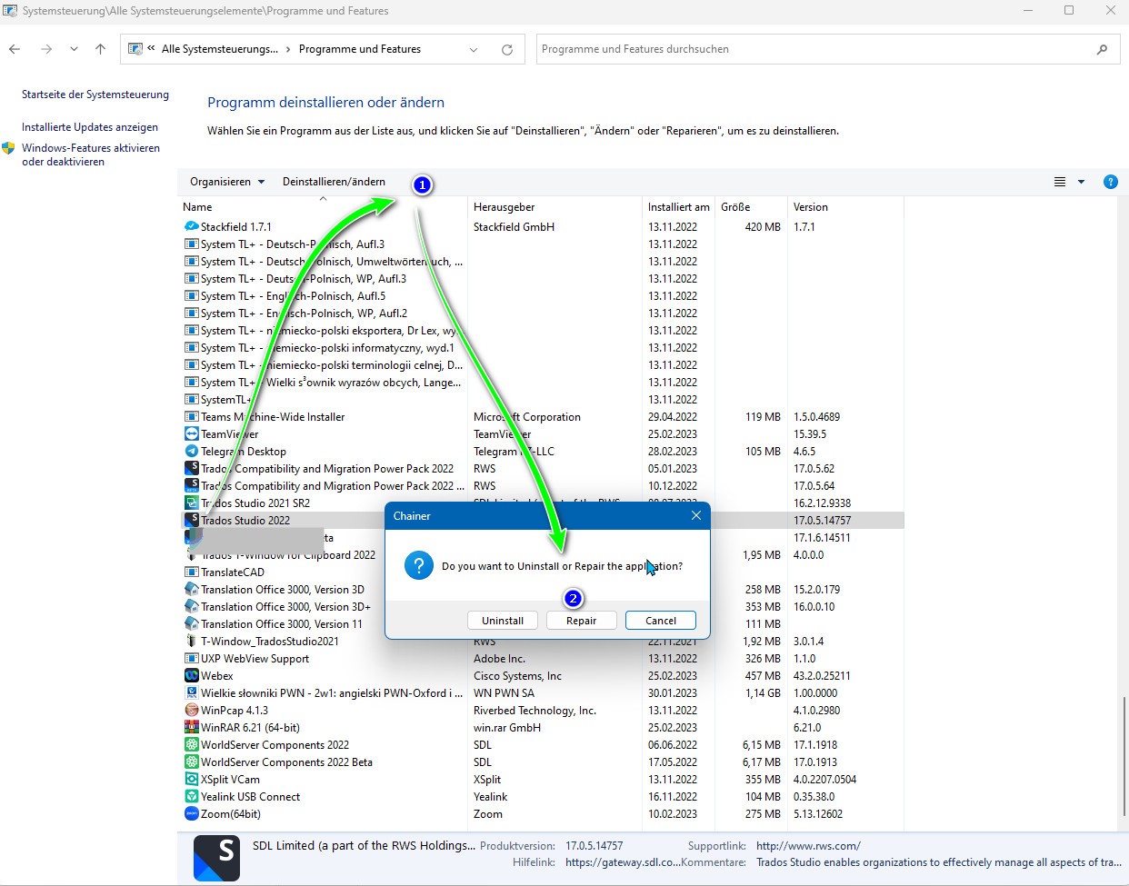Click Alle Systemsteuerungs... breadcrumb

click(220, 50)
